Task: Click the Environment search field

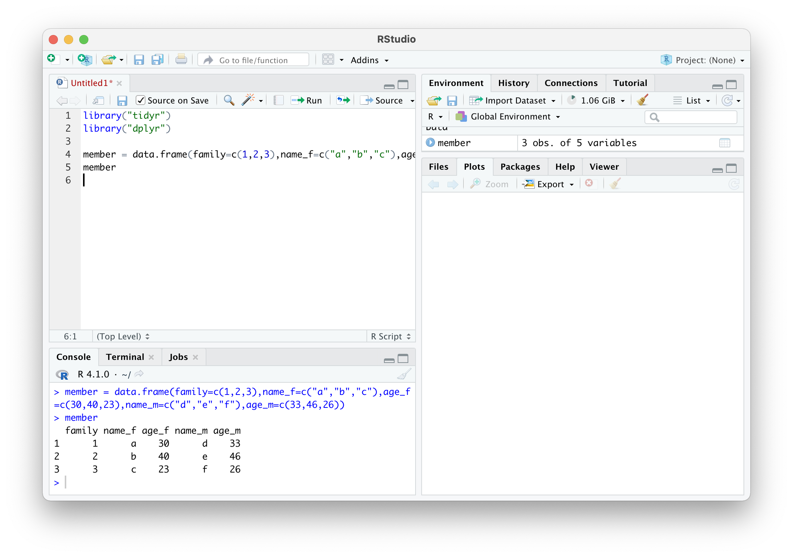Action: pyautogui.click(x=691, y=117)
